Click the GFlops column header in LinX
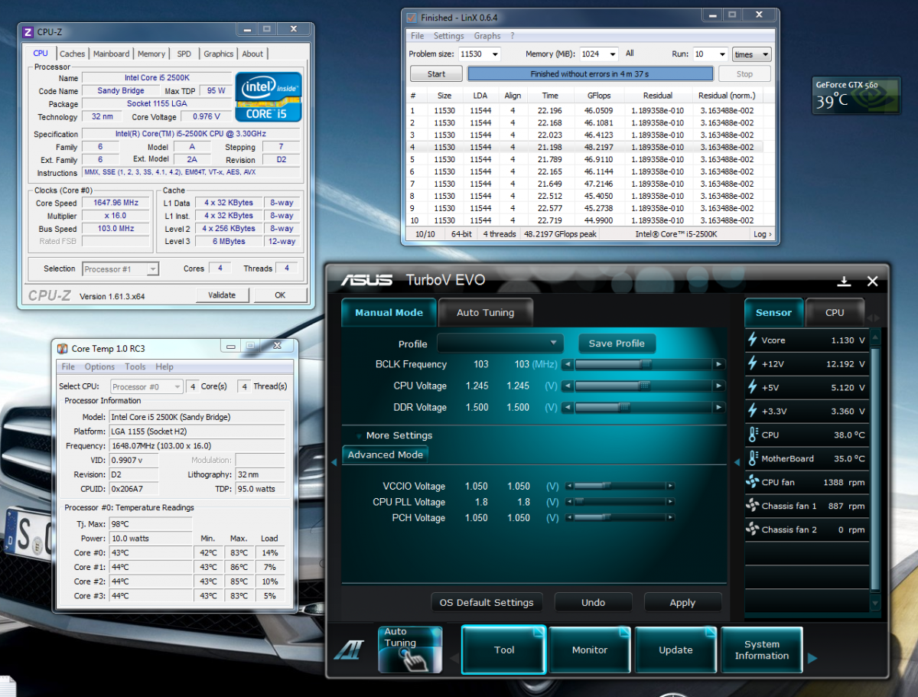 coord(597,96)
